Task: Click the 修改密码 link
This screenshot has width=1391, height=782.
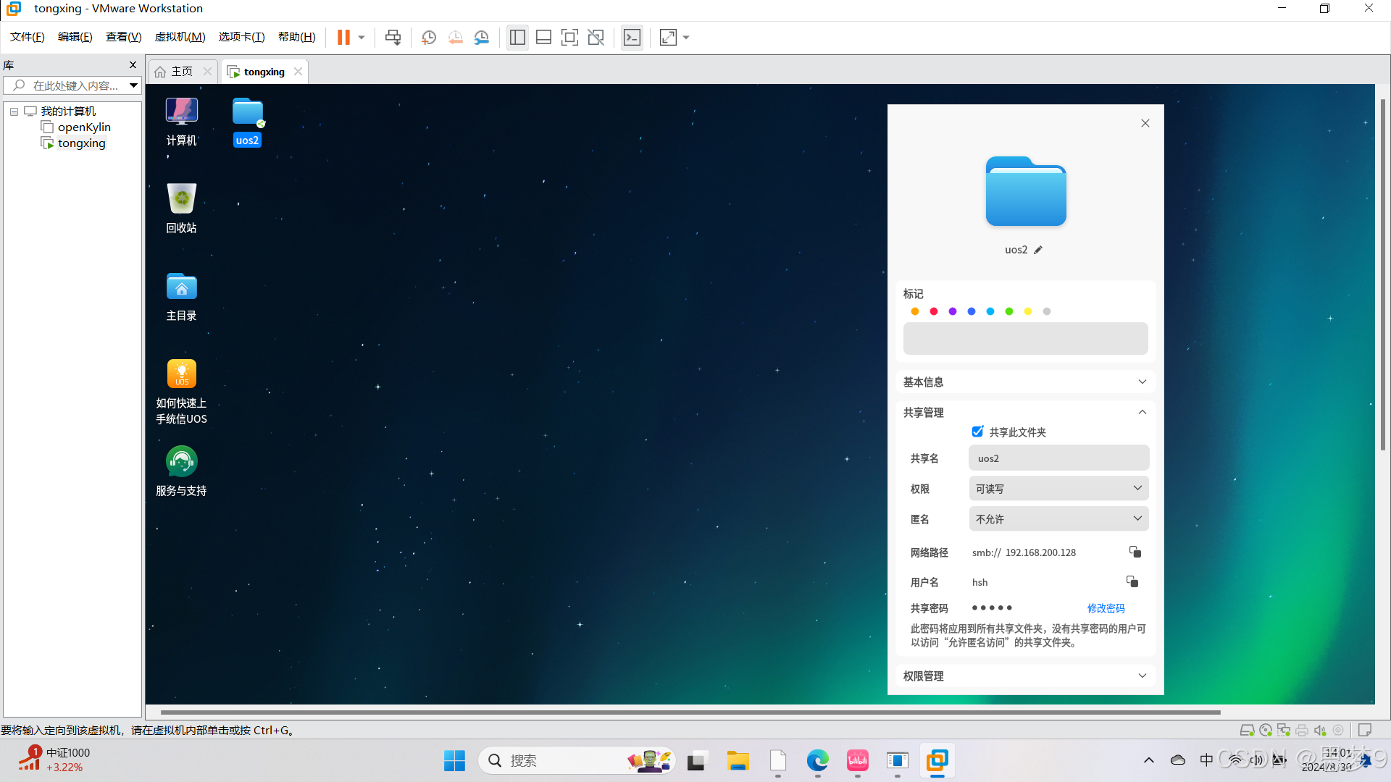Action: coord(1106,608)
